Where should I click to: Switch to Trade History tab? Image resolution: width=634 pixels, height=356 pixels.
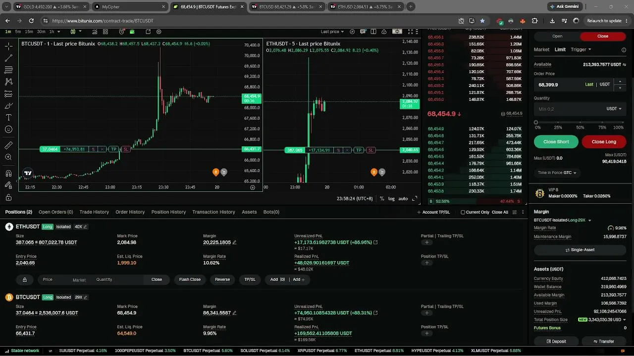point(94,212)
